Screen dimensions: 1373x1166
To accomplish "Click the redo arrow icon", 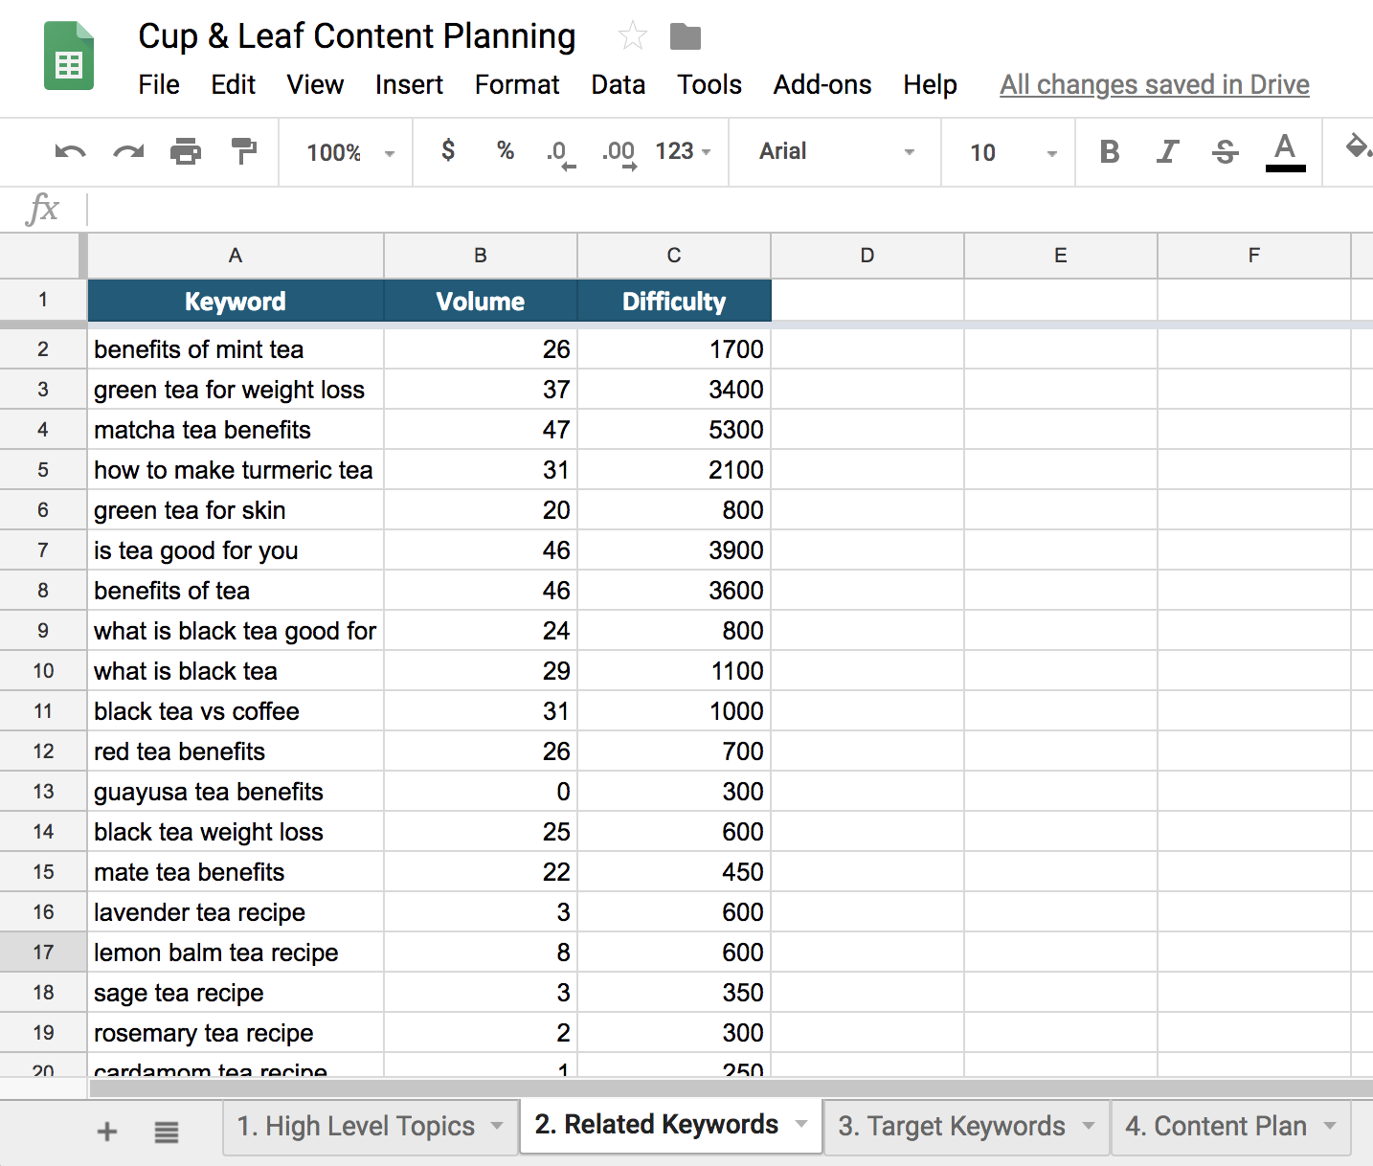I will [128, 152].
